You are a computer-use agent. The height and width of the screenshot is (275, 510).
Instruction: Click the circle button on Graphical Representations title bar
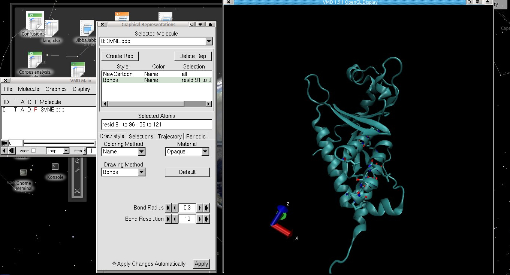click(x=191, y=24)
